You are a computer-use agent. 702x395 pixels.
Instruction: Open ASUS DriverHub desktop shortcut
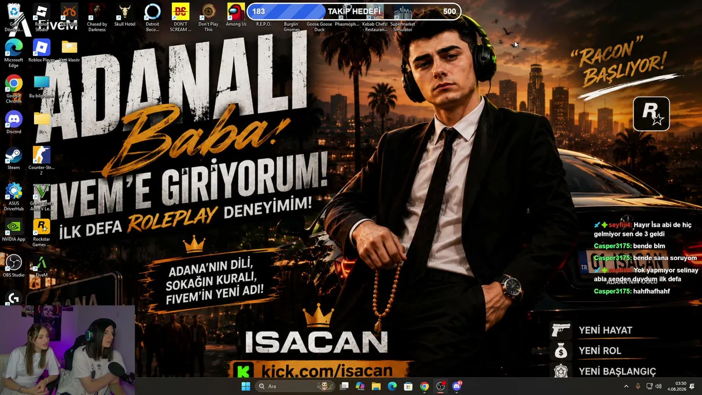14,197
